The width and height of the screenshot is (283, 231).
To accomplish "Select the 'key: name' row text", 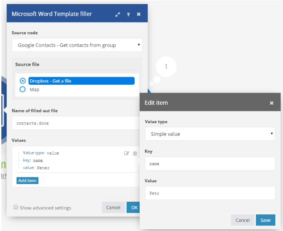I will pos(33,160).
